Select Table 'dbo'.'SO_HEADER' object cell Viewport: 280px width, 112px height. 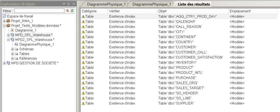(x=178, y=93)
